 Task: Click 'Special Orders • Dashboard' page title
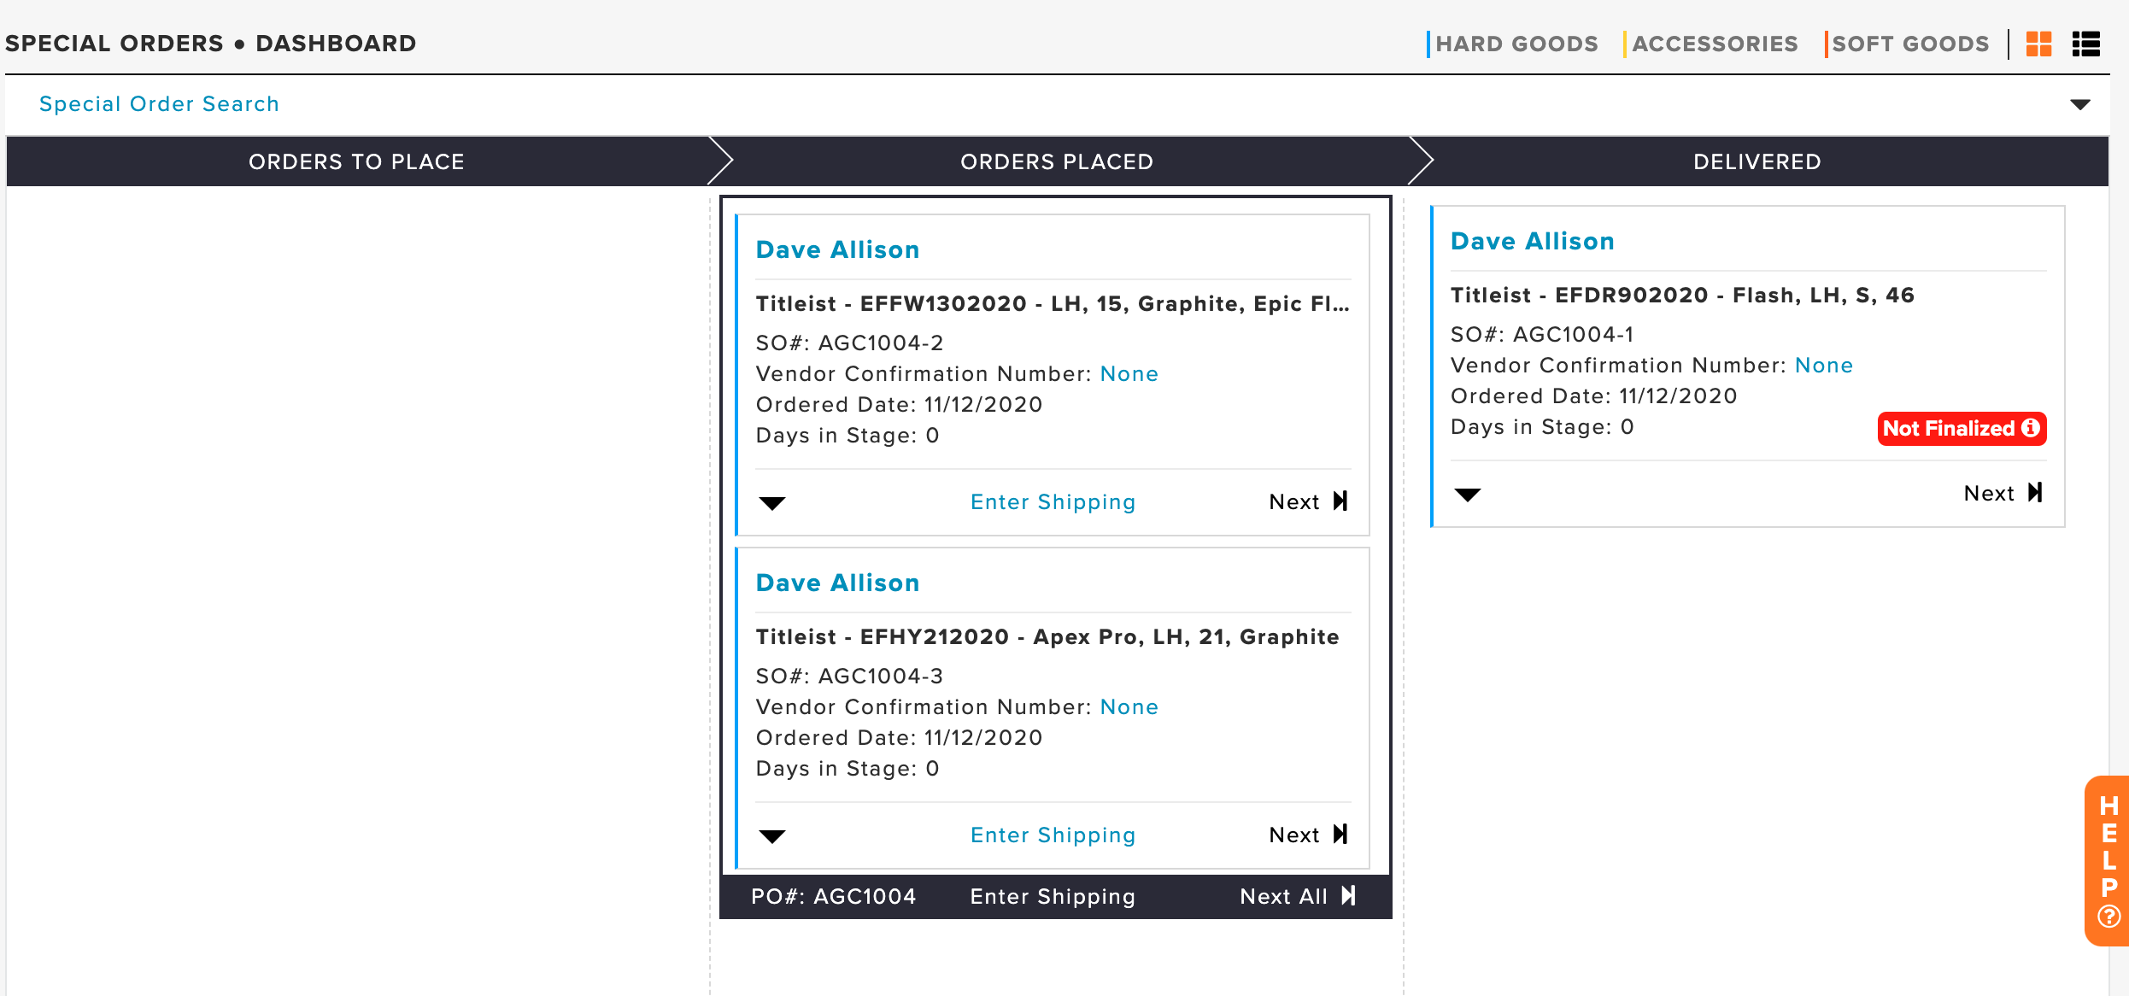[x=210, y=43]
